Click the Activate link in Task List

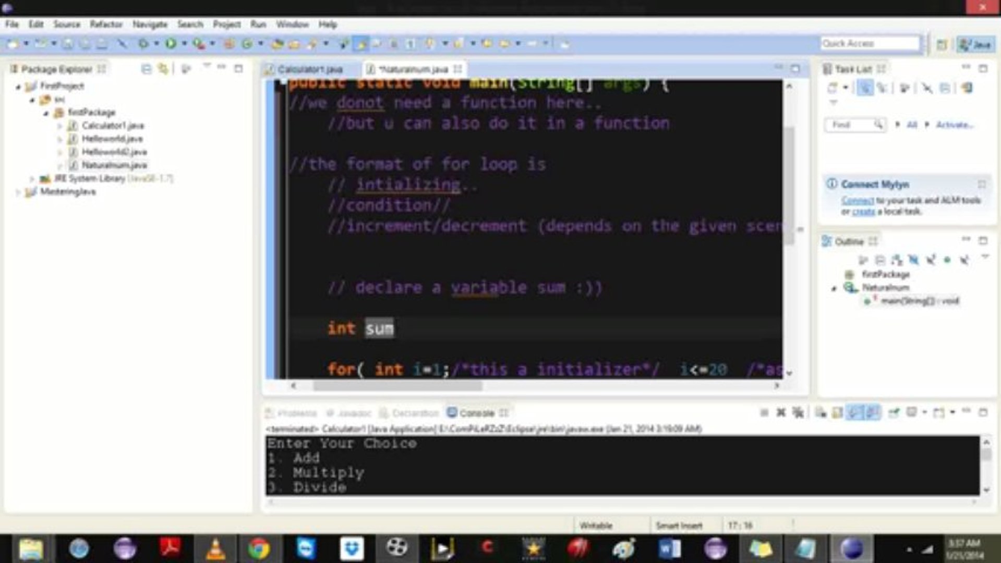pos(956,126)
